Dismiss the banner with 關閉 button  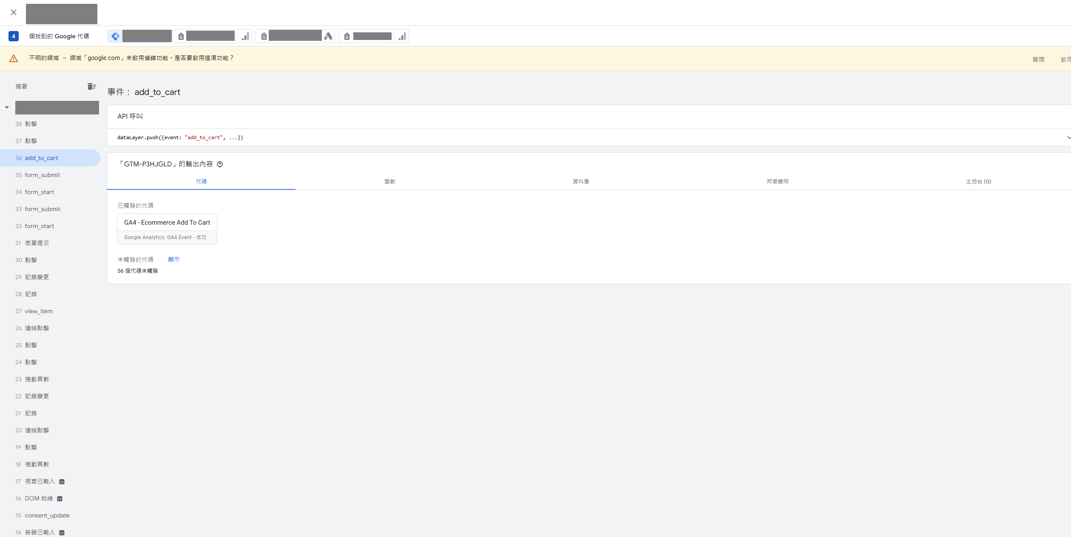coord(1038,60)
